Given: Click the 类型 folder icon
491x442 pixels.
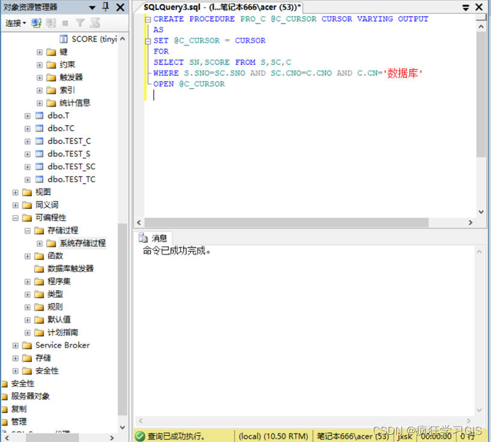Looking at the screenshot, I should click(x=39, y=294).
